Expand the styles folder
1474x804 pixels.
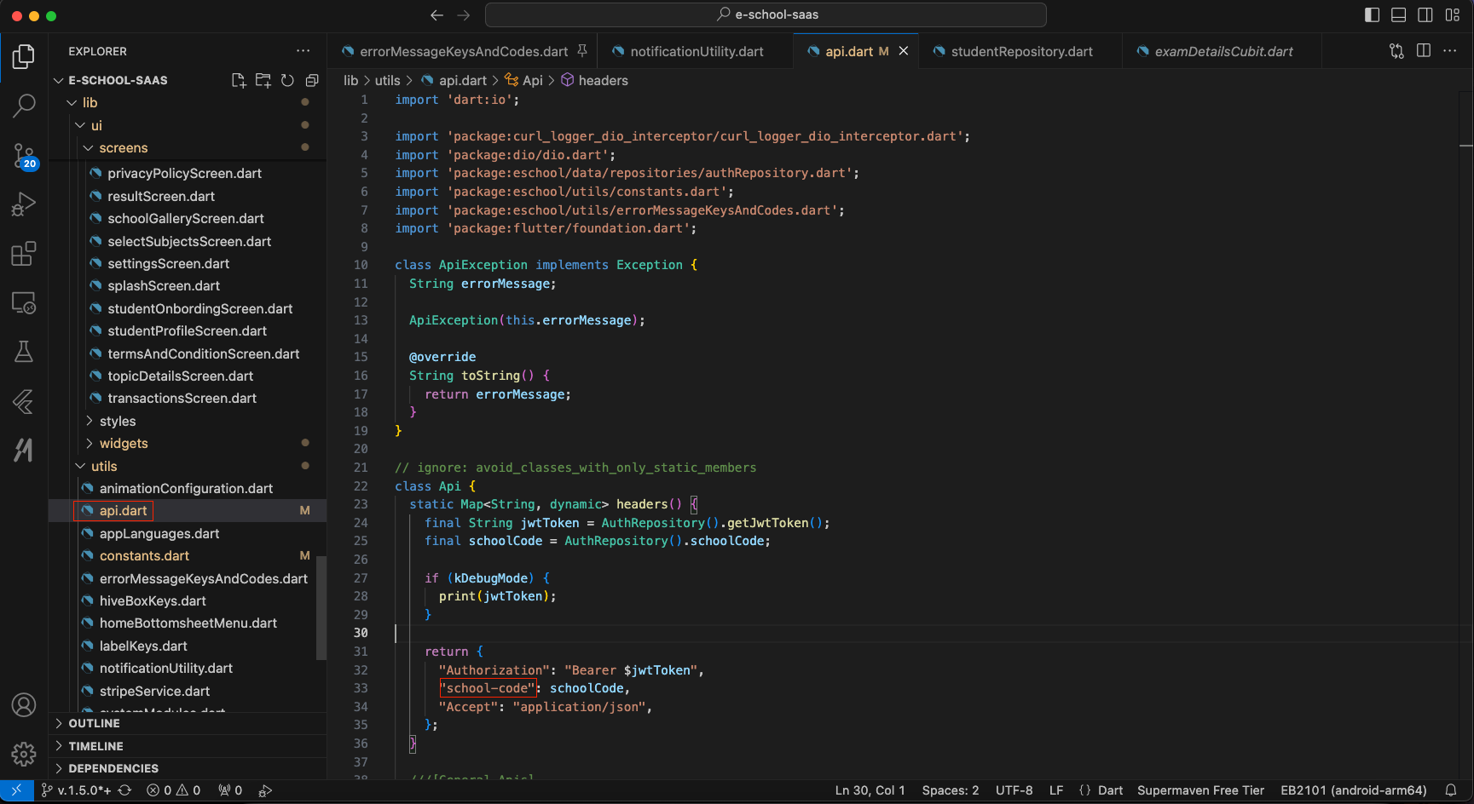(x=118, y=421)
